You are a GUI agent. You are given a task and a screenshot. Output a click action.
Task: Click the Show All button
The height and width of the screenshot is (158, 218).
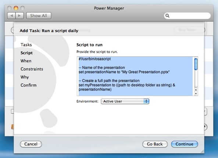tap(39, 15)
